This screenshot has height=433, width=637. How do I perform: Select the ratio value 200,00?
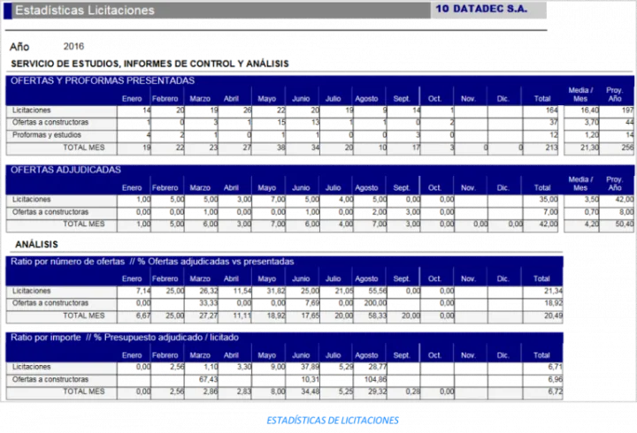pyautogui.click(x=375, y=303)
